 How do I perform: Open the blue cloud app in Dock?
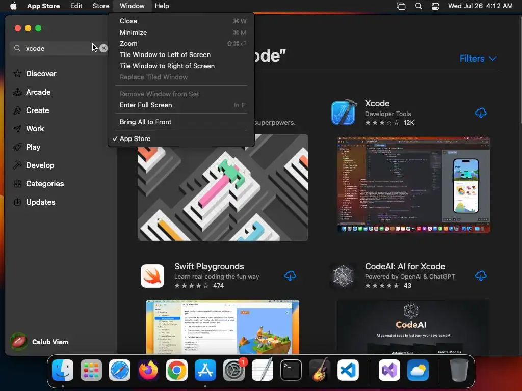[x=418, y=370]
